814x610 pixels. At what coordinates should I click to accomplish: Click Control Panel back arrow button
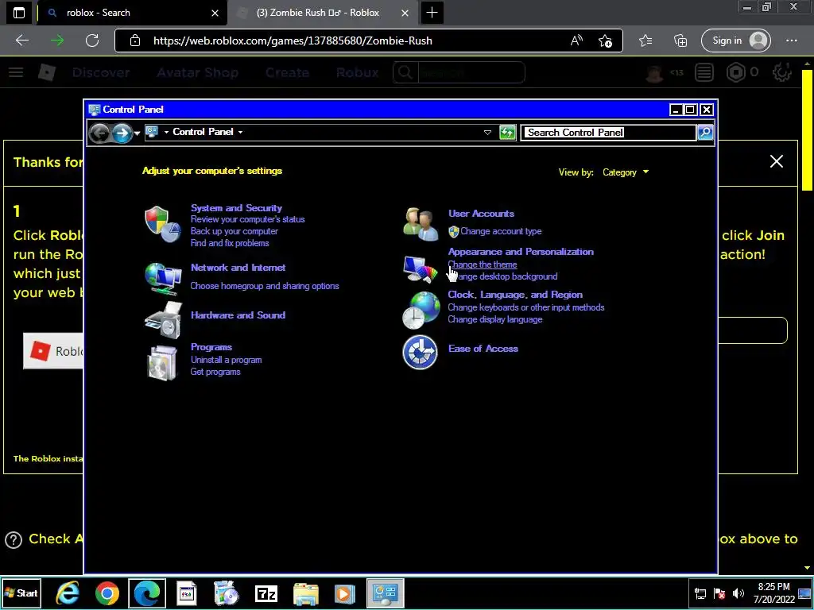(99, 133)
